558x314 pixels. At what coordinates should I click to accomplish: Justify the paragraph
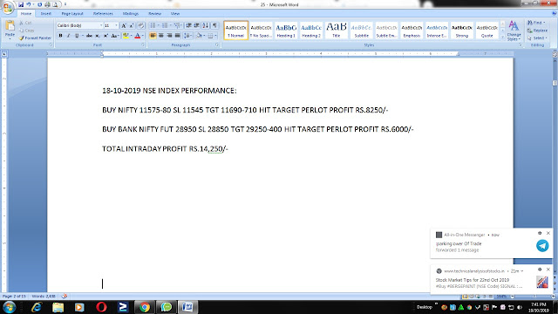point(178,36)
